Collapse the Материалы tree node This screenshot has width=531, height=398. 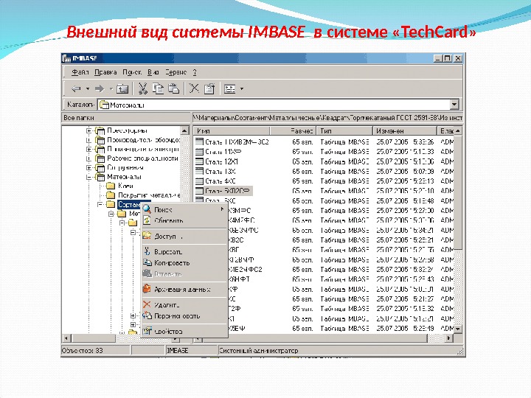coord(88,177)
